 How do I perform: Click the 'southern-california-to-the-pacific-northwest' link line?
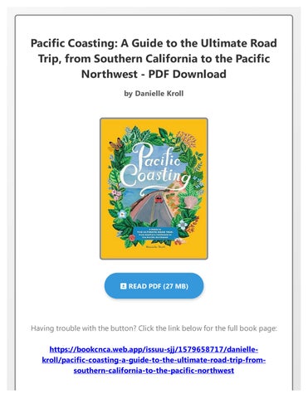coord(154,371)
